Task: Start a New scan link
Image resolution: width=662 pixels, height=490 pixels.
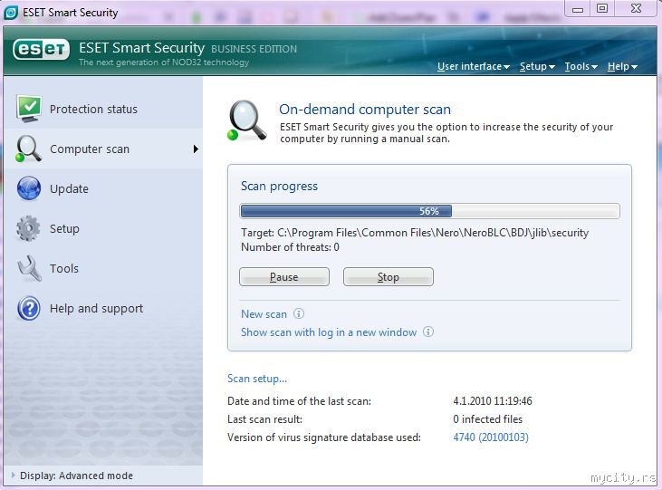Action: click(x=264, y=314)
